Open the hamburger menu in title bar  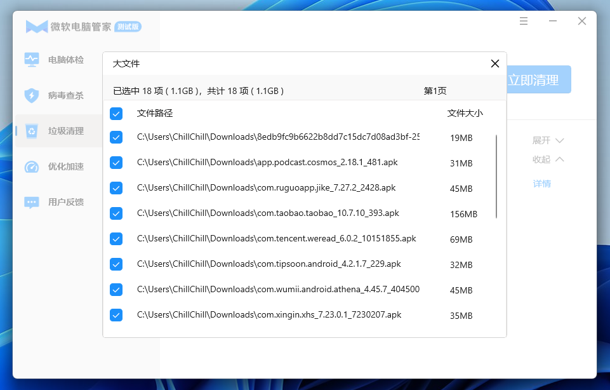(x=524, y=21)
